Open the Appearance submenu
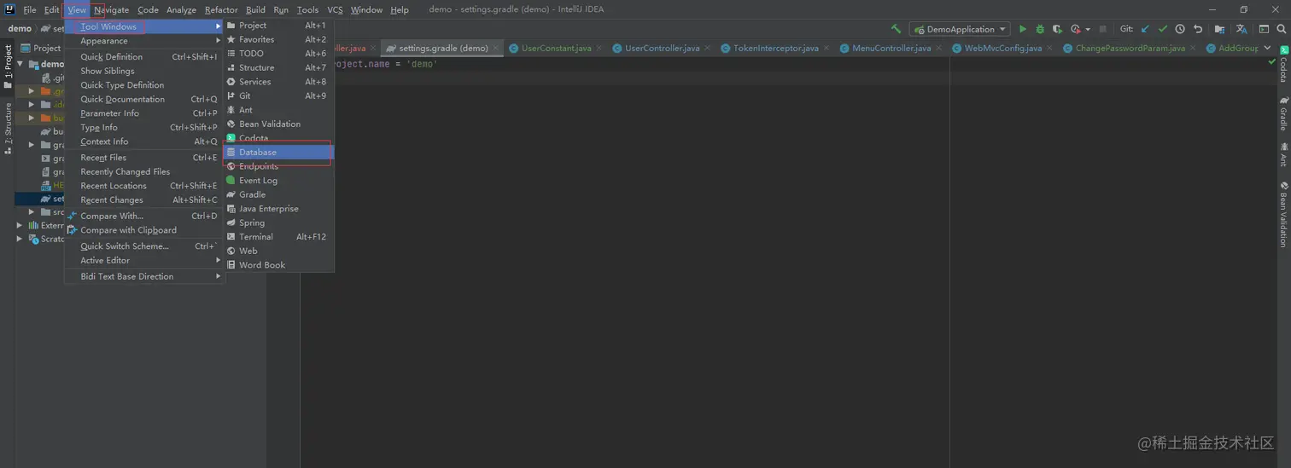This screenshot has width=1291, height=468. pyautogui.click(x=144, y=41)
